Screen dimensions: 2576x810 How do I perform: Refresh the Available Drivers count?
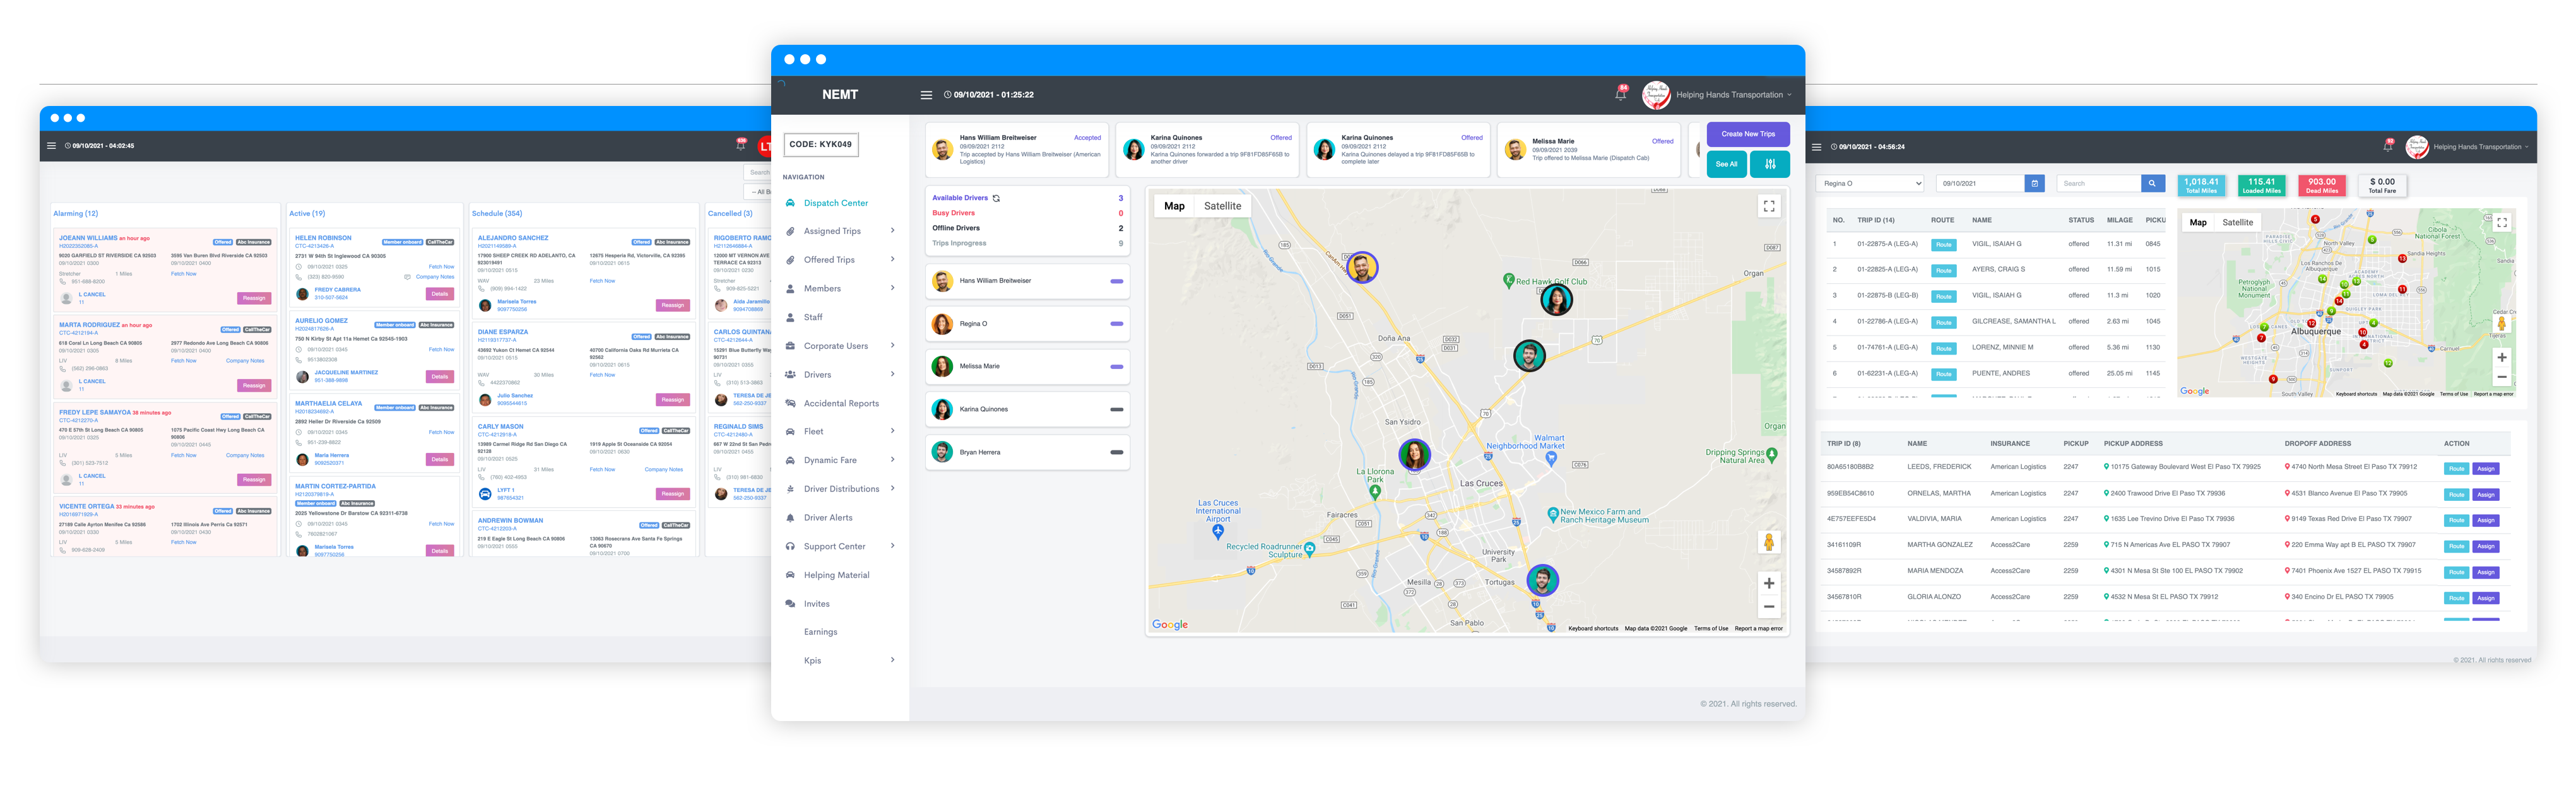996,198
